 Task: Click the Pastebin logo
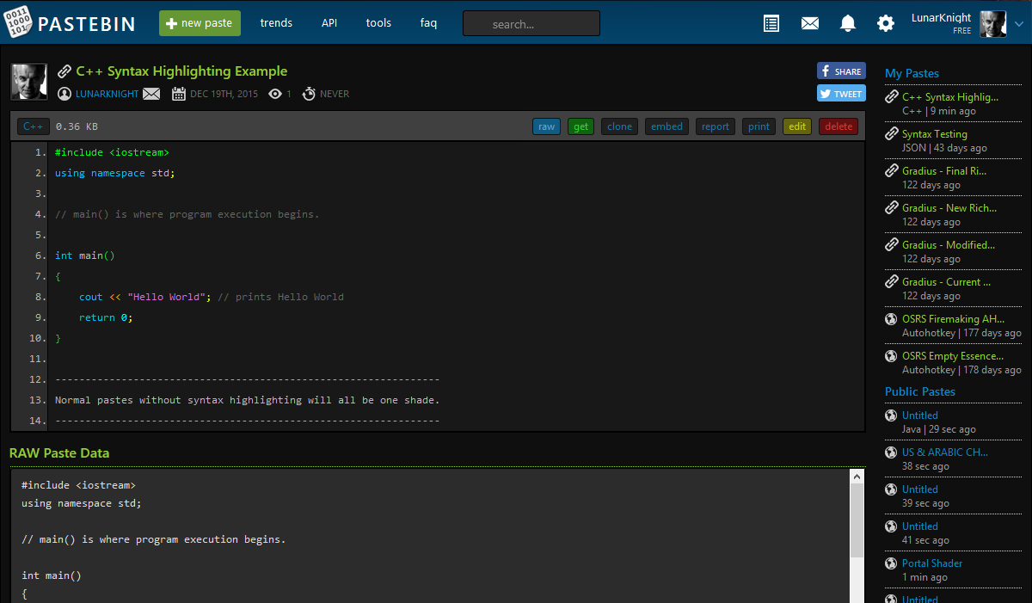pyautogui.click(x=71, y=23)
